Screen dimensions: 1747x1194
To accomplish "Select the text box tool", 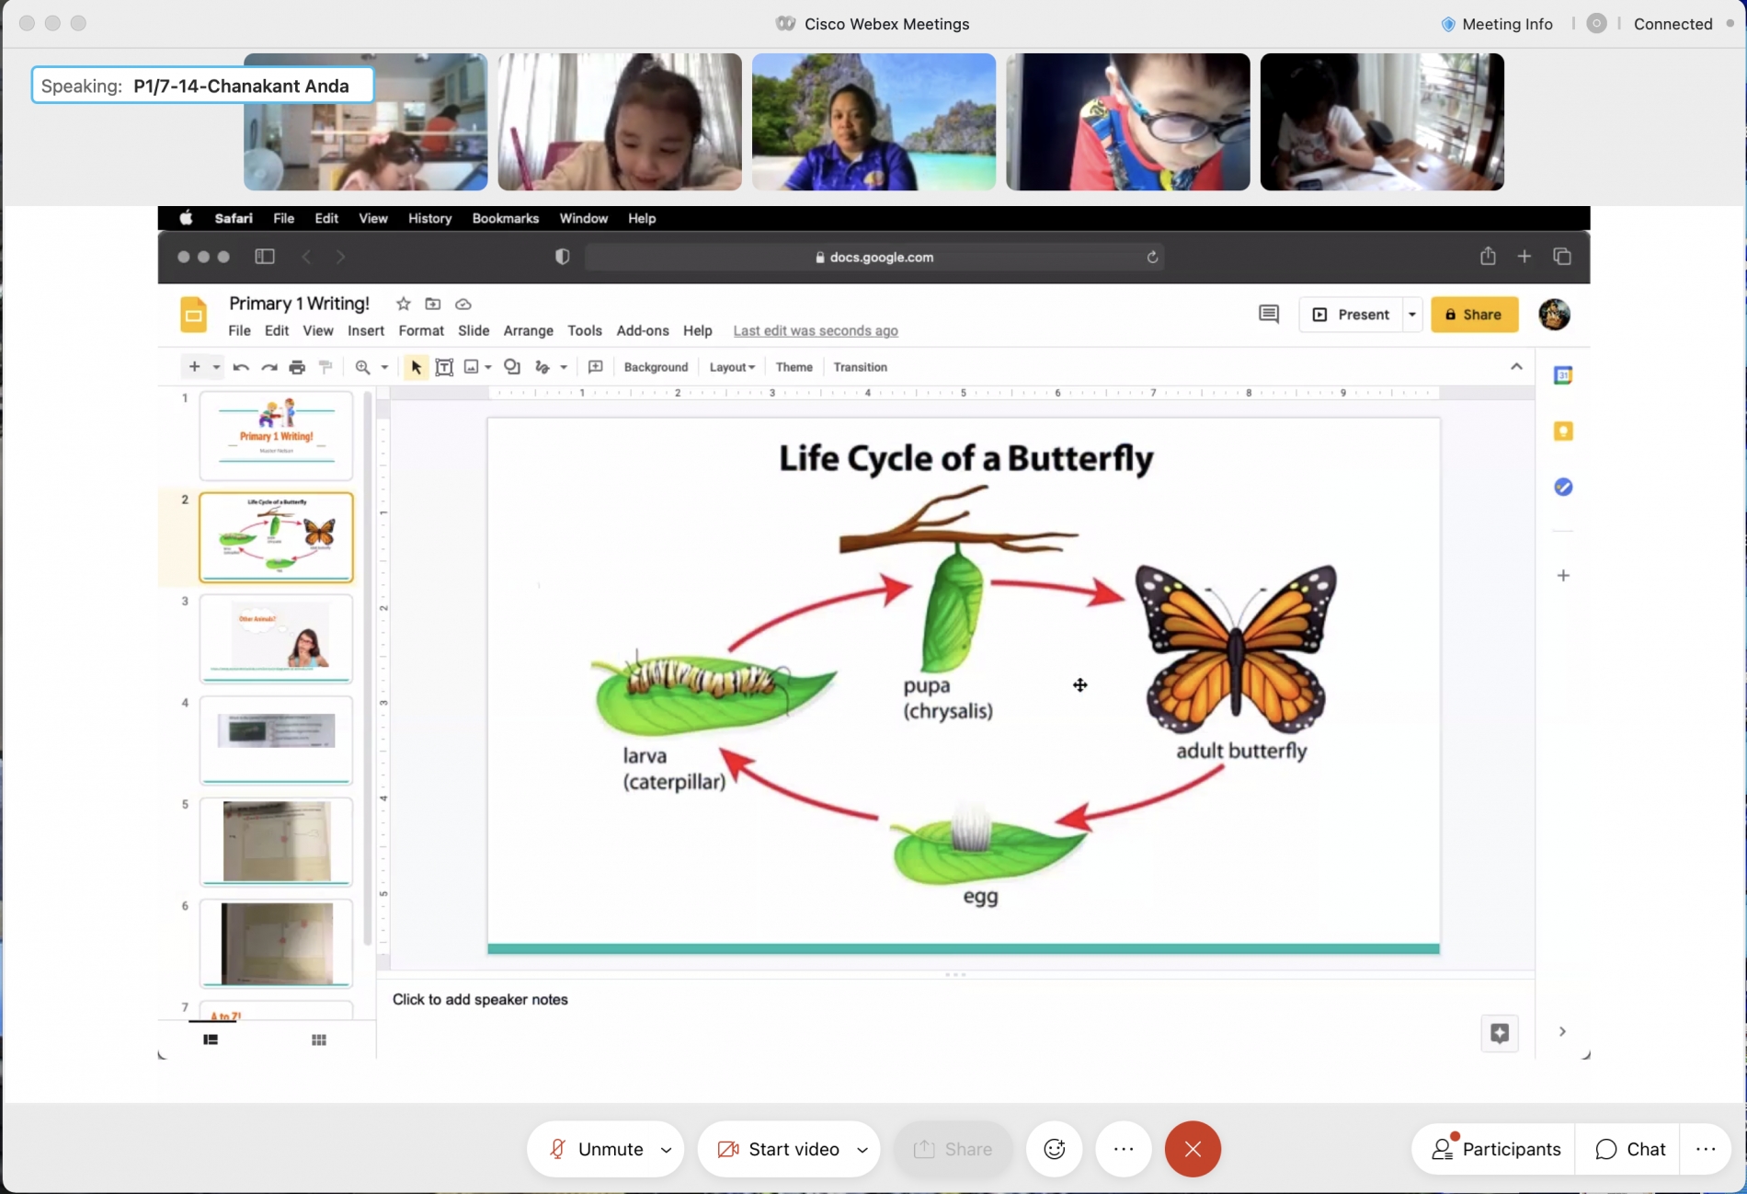I will (444, 367).
